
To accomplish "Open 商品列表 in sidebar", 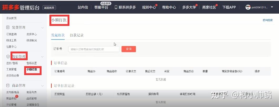I will 32,92.
